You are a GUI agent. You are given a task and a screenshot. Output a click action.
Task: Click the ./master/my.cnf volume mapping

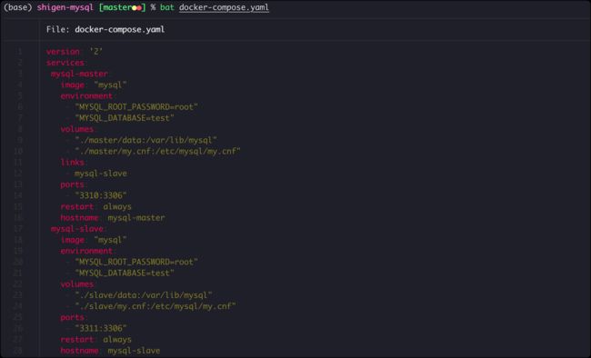pyautogui.click(x=157, y=151)
